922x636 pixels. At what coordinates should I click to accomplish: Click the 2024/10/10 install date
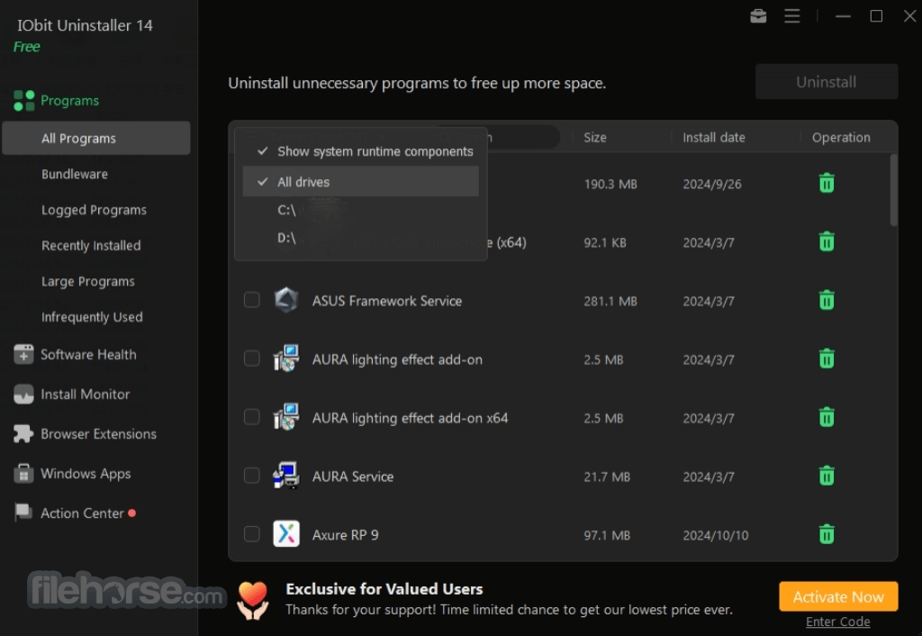pyautogui.click(x=716, y=535)
